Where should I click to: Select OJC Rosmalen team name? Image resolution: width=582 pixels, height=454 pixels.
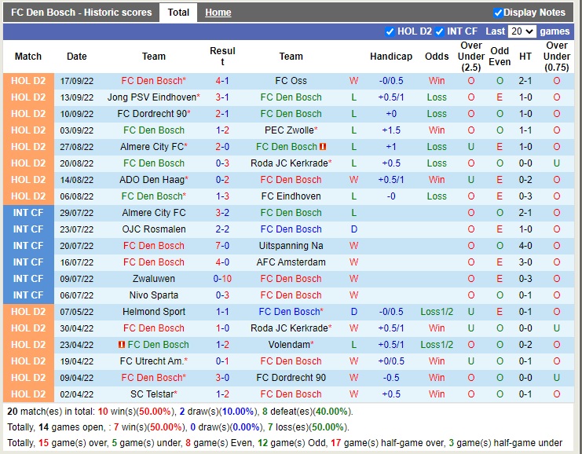[x=154, y=229]
